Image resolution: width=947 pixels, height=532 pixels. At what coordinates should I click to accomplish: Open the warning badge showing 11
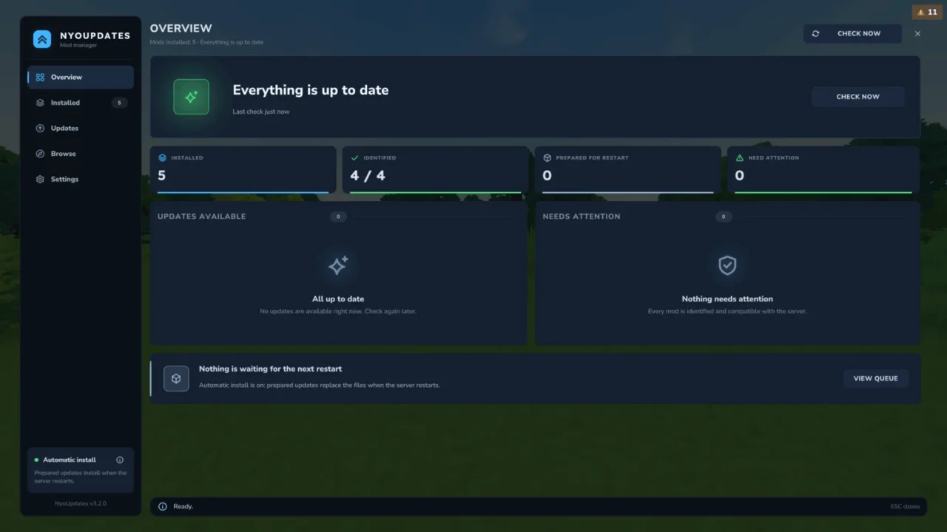(927, 13)
